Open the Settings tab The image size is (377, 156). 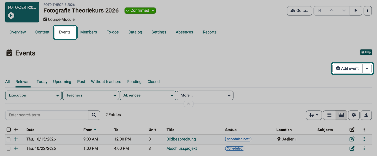(159, 32)
